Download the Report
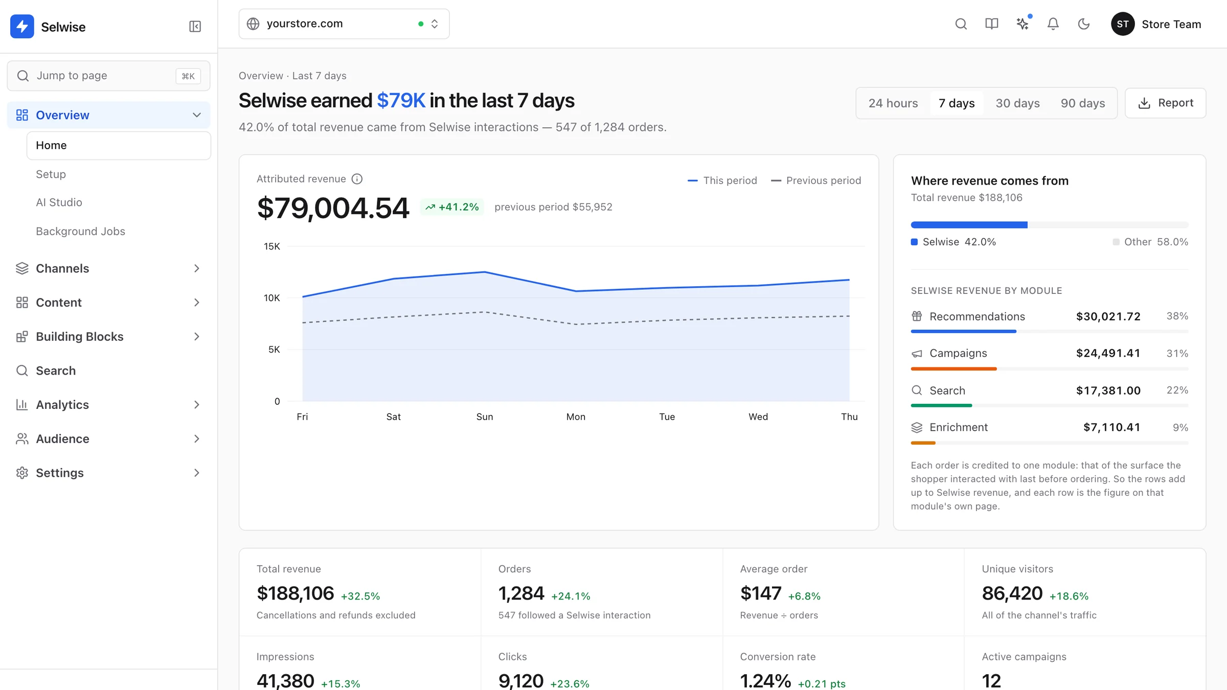1227x690 pixels. click(x=1166, y=103)
